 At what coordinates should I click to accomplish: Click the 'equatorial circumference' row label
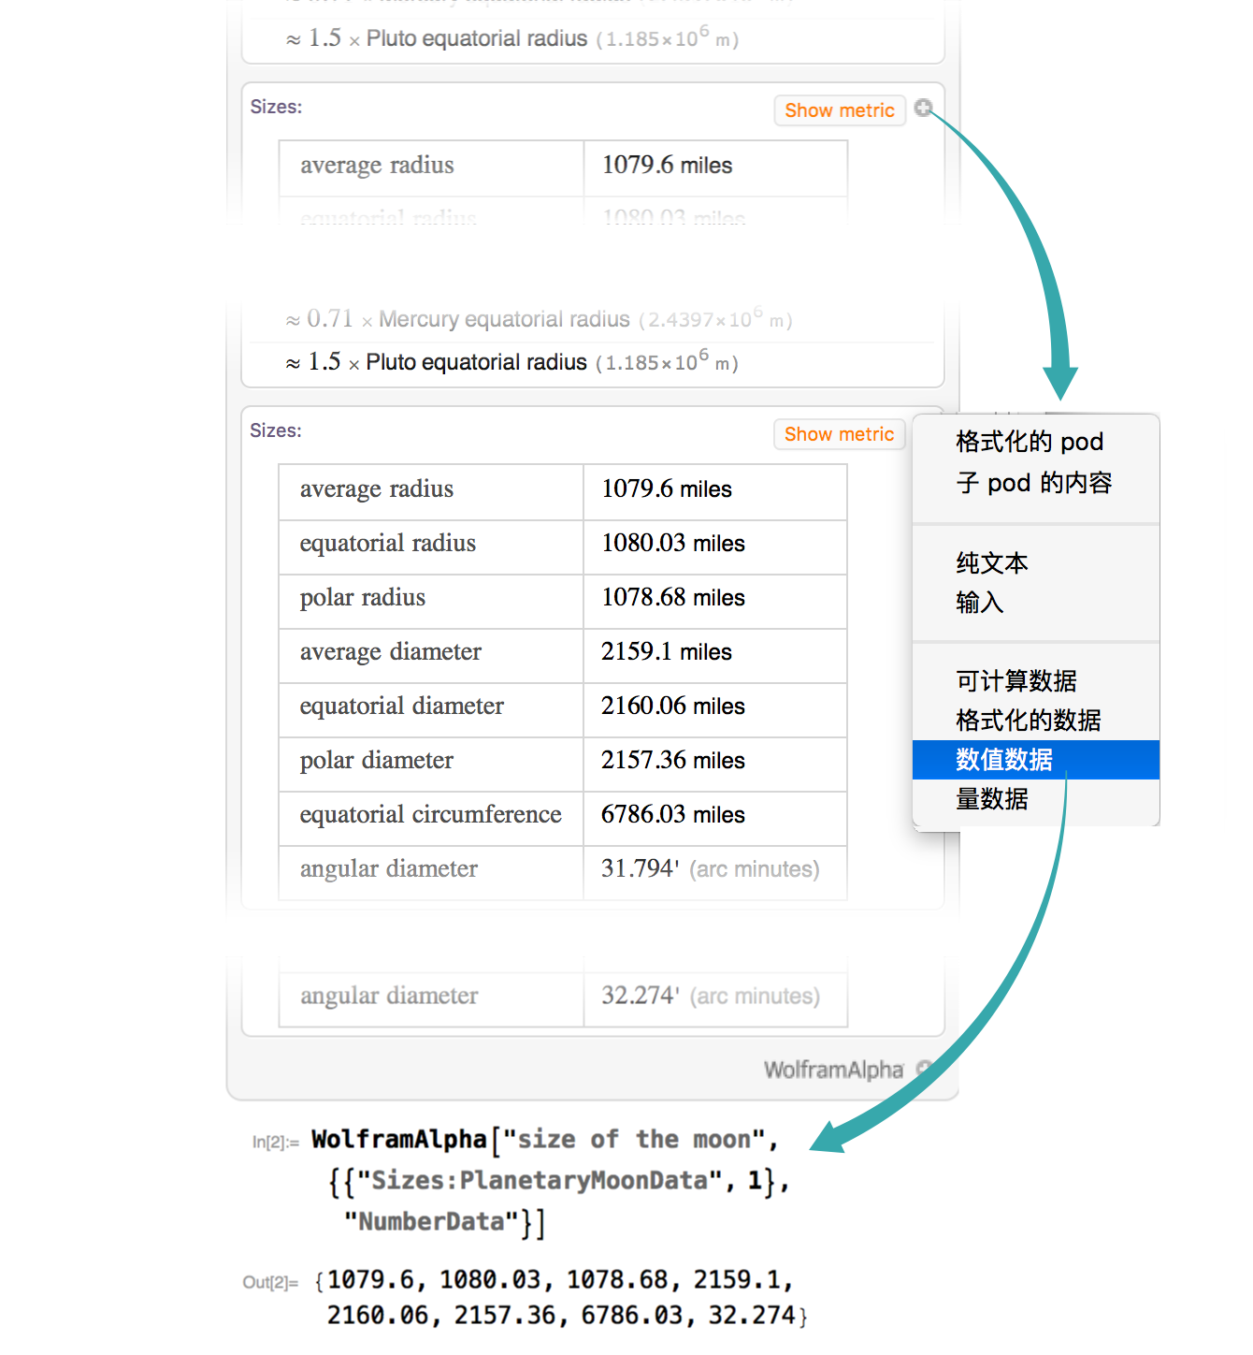coord(431,815)
